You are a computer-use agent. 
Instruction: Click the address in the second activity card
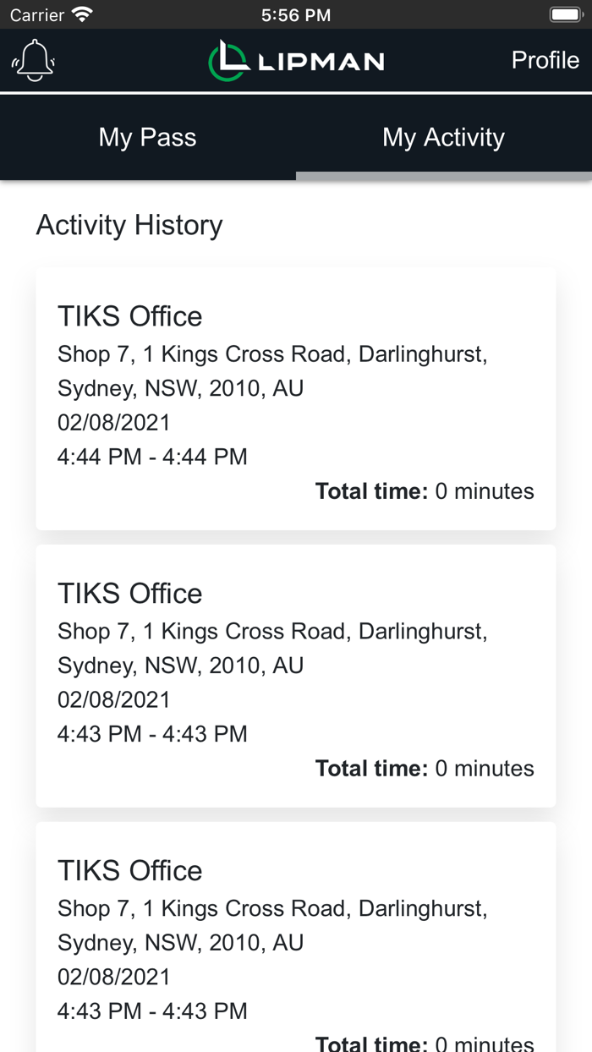(272, 649)
